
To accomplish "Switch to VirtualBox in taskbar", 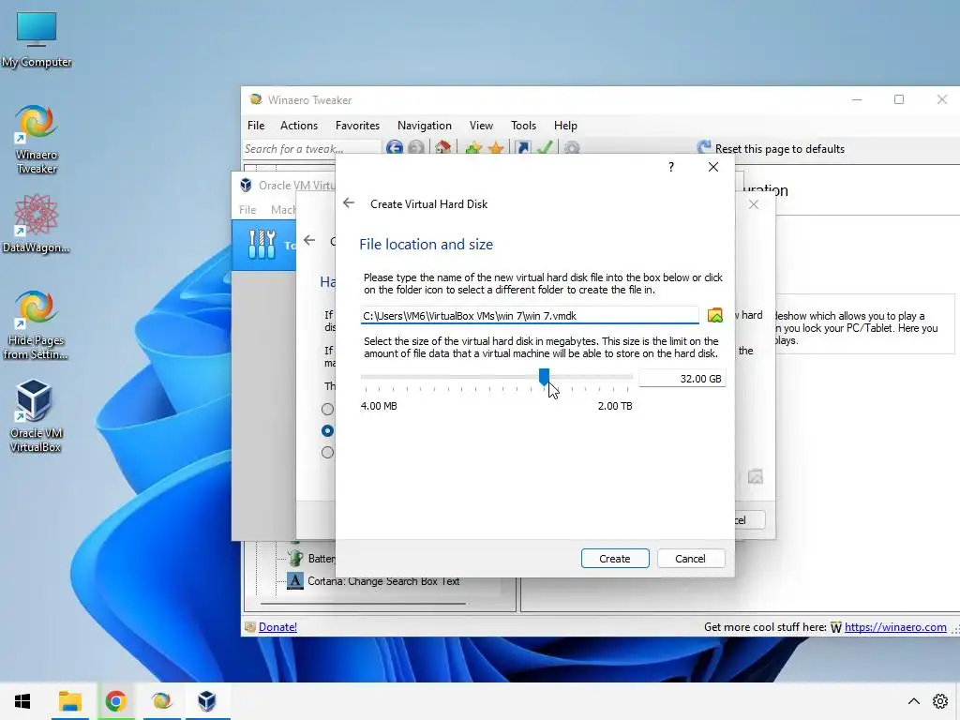I will (207, 701).
